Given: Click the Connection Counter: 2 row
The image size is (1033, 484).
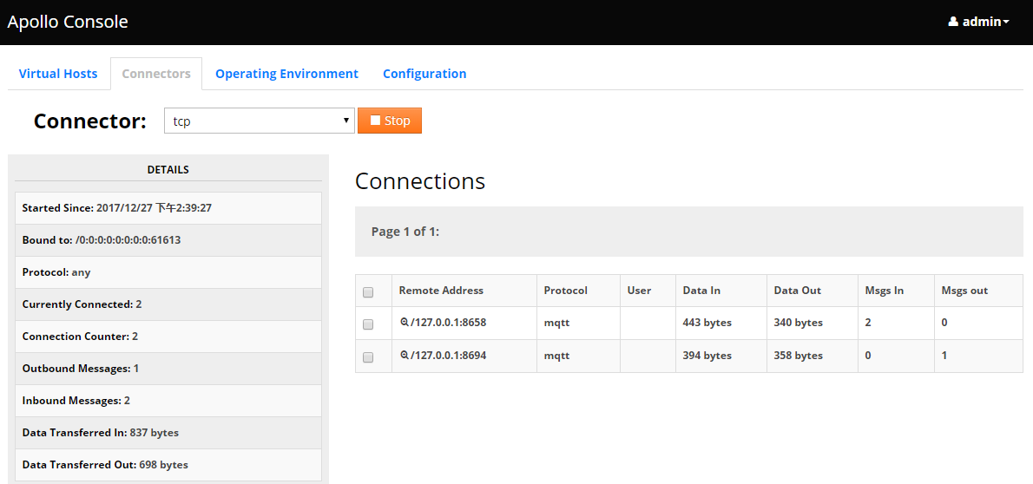Looking at the screenshot, I should pyautogui.click(x=168, y=337).
